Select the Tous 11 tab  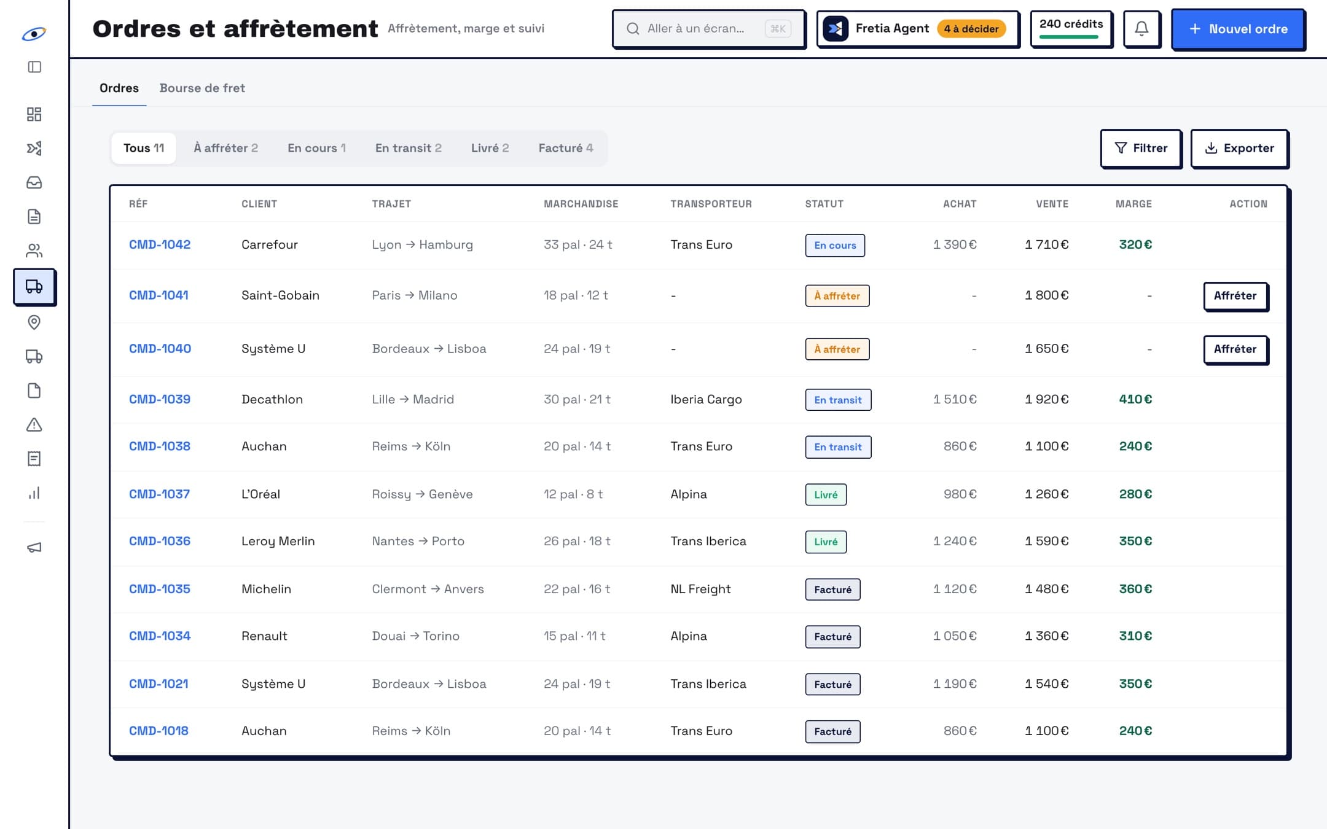click(x=144, y=148)
